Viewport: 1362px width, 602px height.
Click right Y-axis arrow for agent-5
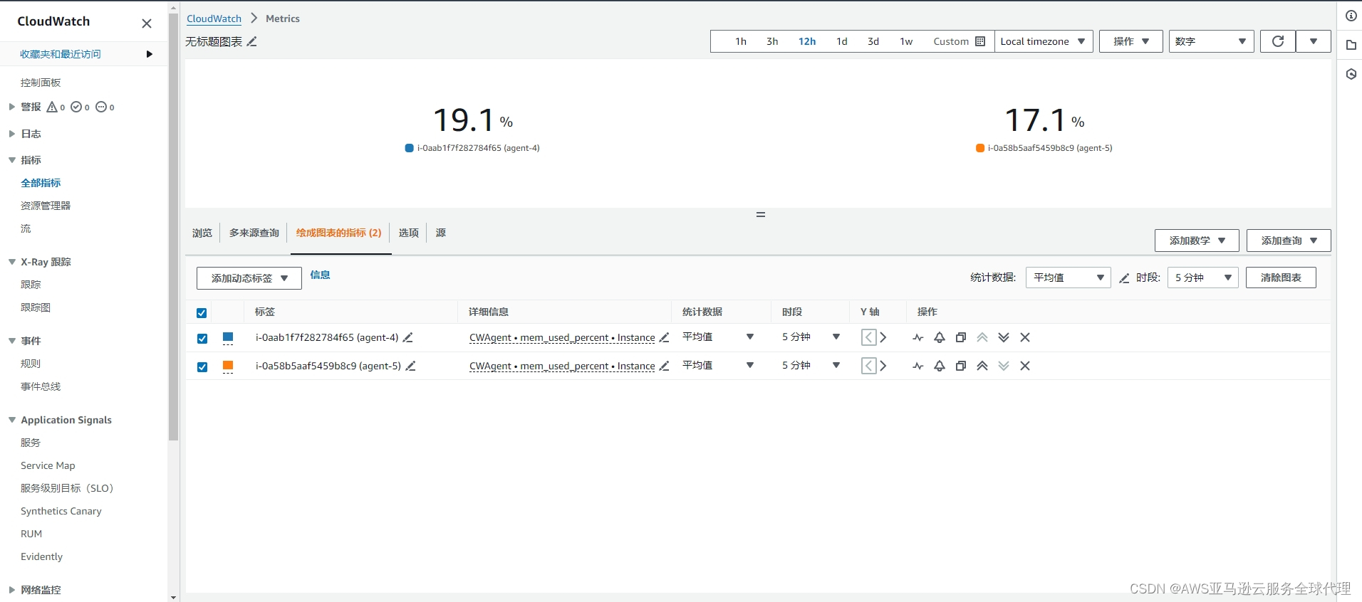pos(883,366)
